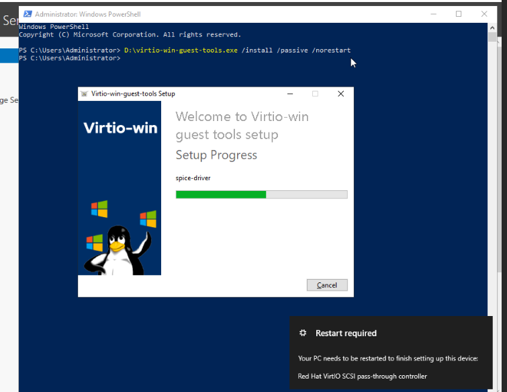Cancel the Virtio-win guest tools setup

(x=327, y=285)
